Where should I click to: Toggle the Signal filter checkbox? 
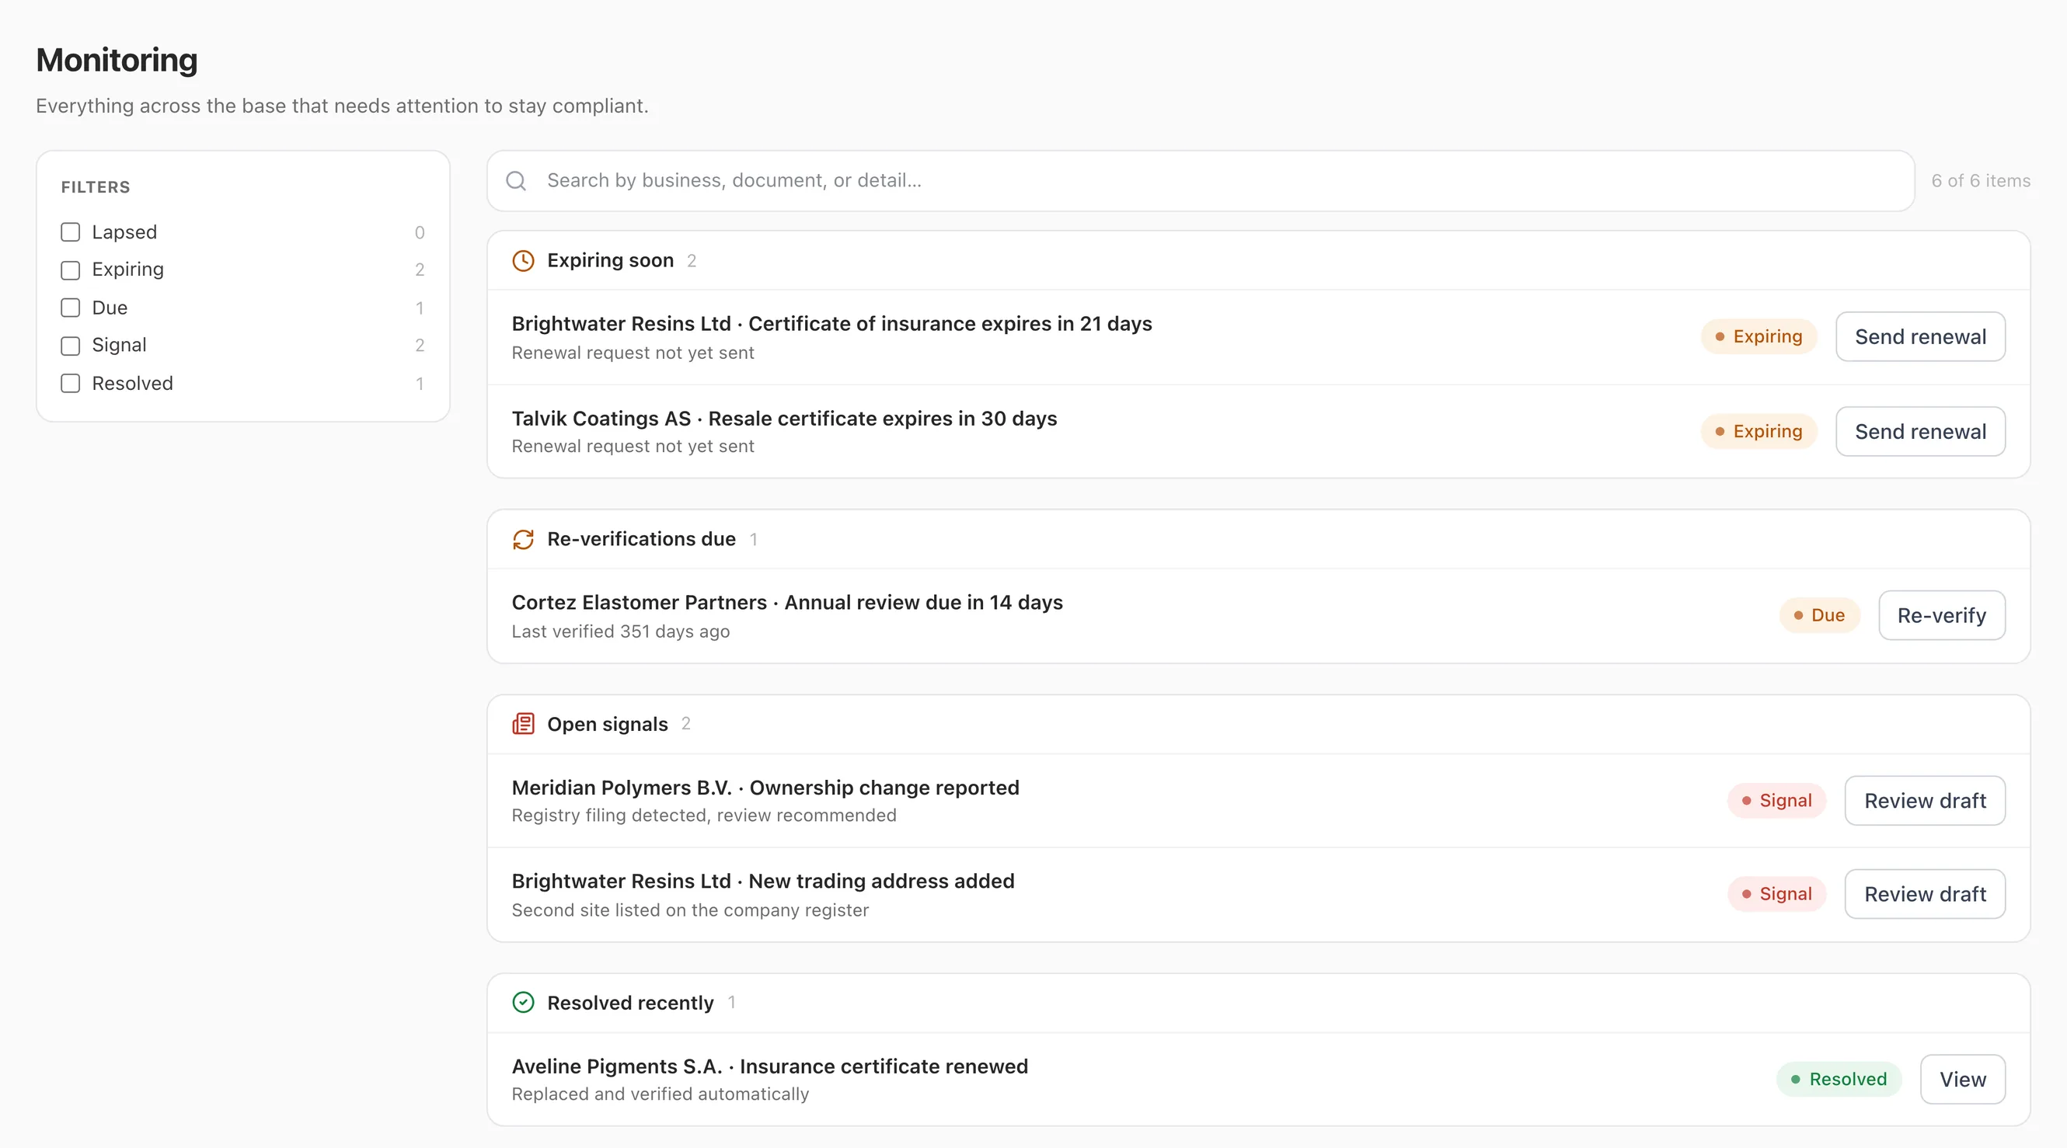click(x=71, y=346)
